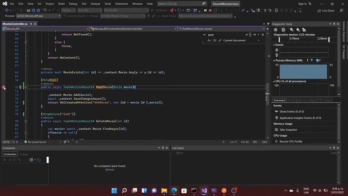Toggle regular expressions in find box
The width and height of the screenshot is (348, 196).
click(220, 40)
